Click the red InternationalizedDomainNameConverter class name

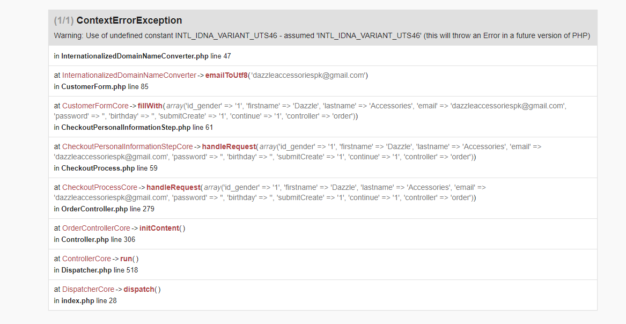[129, 76]
